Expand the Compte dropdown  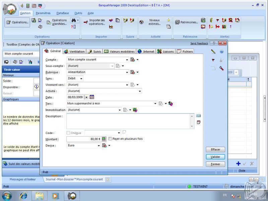[x=127, y=60]
